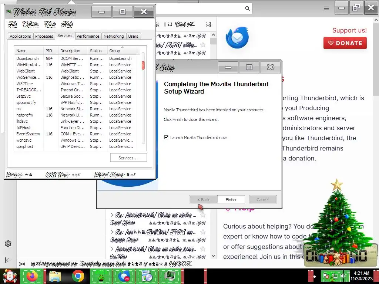Click Finish in the setup wizard
The width and height of the screenshot is (379, 284).
point(231,199)
